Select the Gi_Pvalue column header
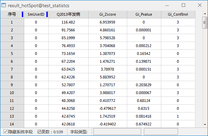The width and height of the screenshot is (208, 136). 144,14
